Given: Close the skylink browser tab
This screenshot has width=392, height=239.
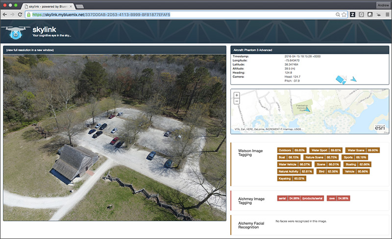Looking at the screenshot, I should pyautogui.click(x=71, y=6).
